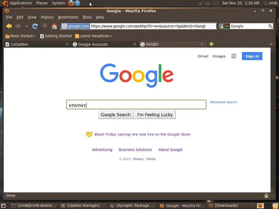Open the Google apps grid icon
This screenshot has width=279, height=209.
coord(233,56)
